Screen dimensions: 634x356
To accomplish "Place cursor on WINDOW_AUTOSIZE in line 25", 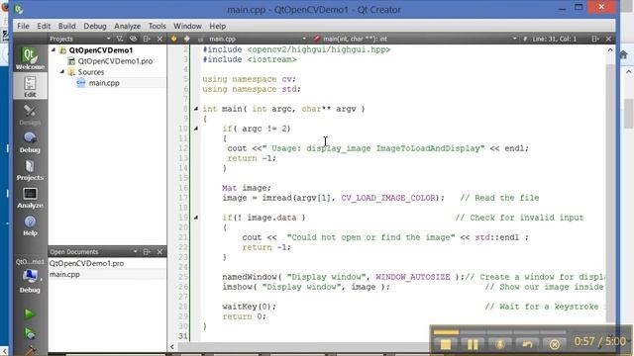I will pos(412,277).
